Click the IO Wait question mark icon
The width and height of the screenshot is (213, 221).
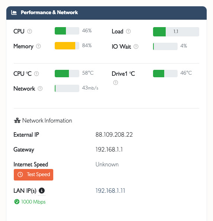tap(136, 46)
